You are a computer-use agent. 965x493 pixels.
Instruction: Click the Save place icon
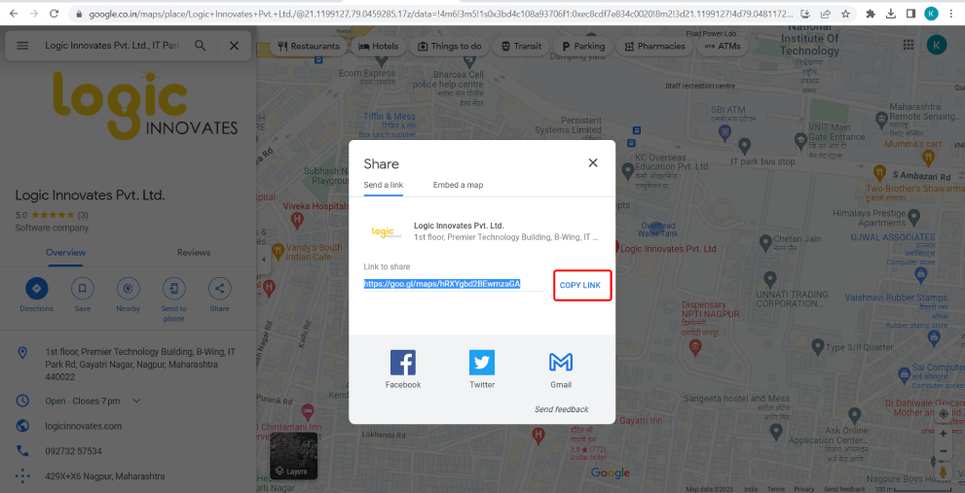coord(83,288)
